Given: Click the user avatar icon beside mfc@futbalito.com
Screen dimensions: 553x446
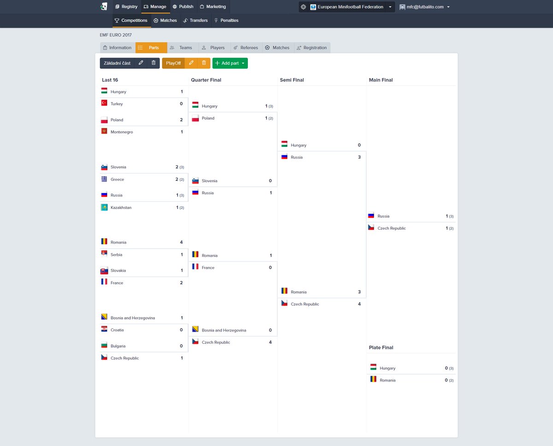Looking at the screenshot, I should coord(403,7).
